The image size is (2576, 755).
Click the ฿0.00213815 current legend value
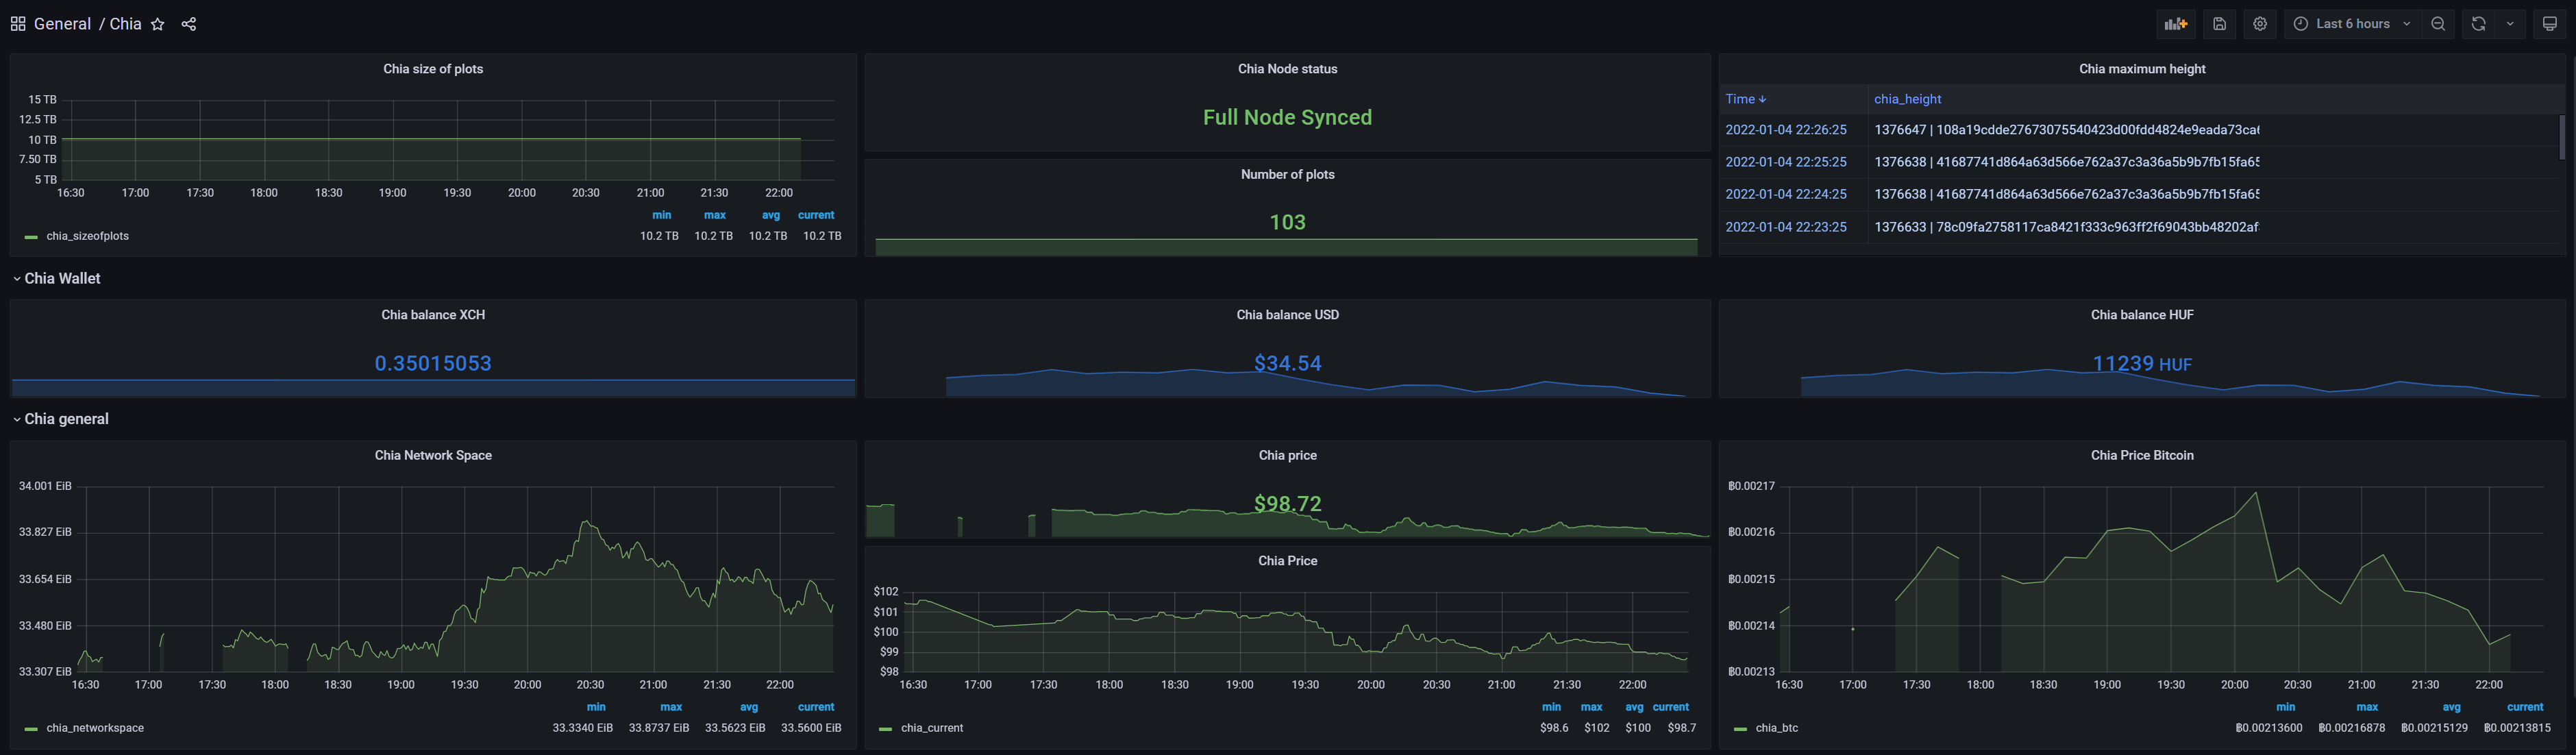(2517, 728)
